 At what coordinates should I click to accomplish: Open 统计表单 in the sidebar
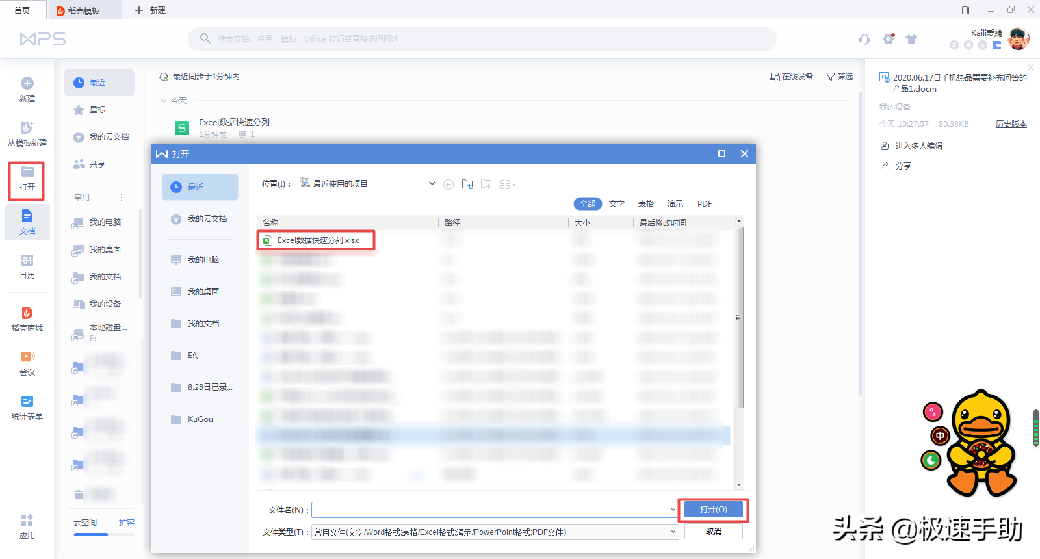pyautogui.click(x=27, y=407)
